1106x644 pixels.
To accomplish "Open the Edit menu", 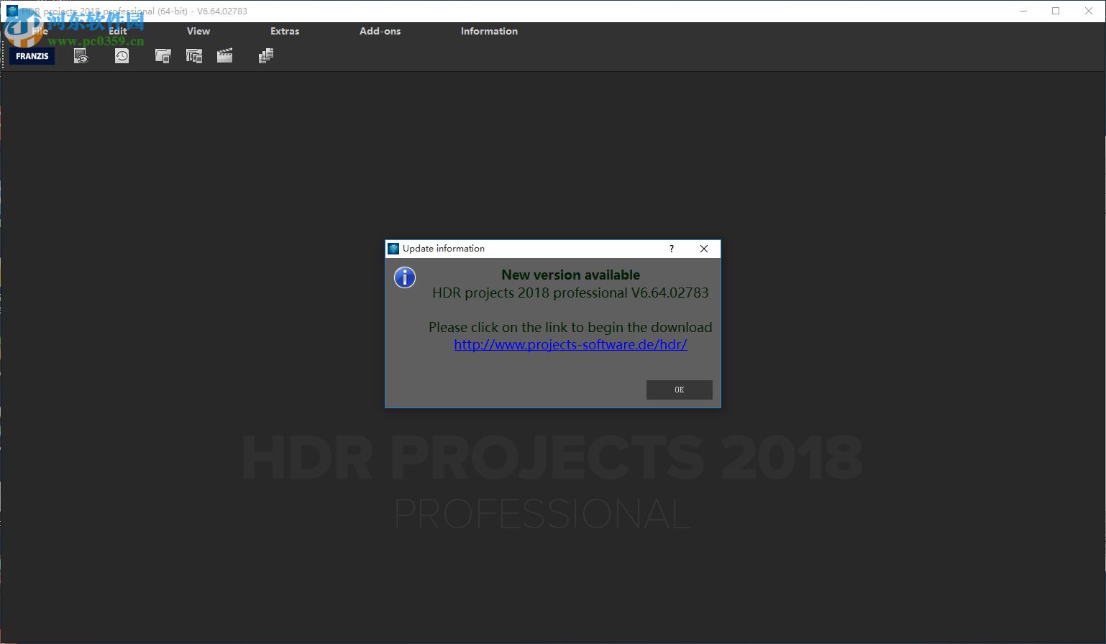I will pyautogui.click(x=117, y=31).
